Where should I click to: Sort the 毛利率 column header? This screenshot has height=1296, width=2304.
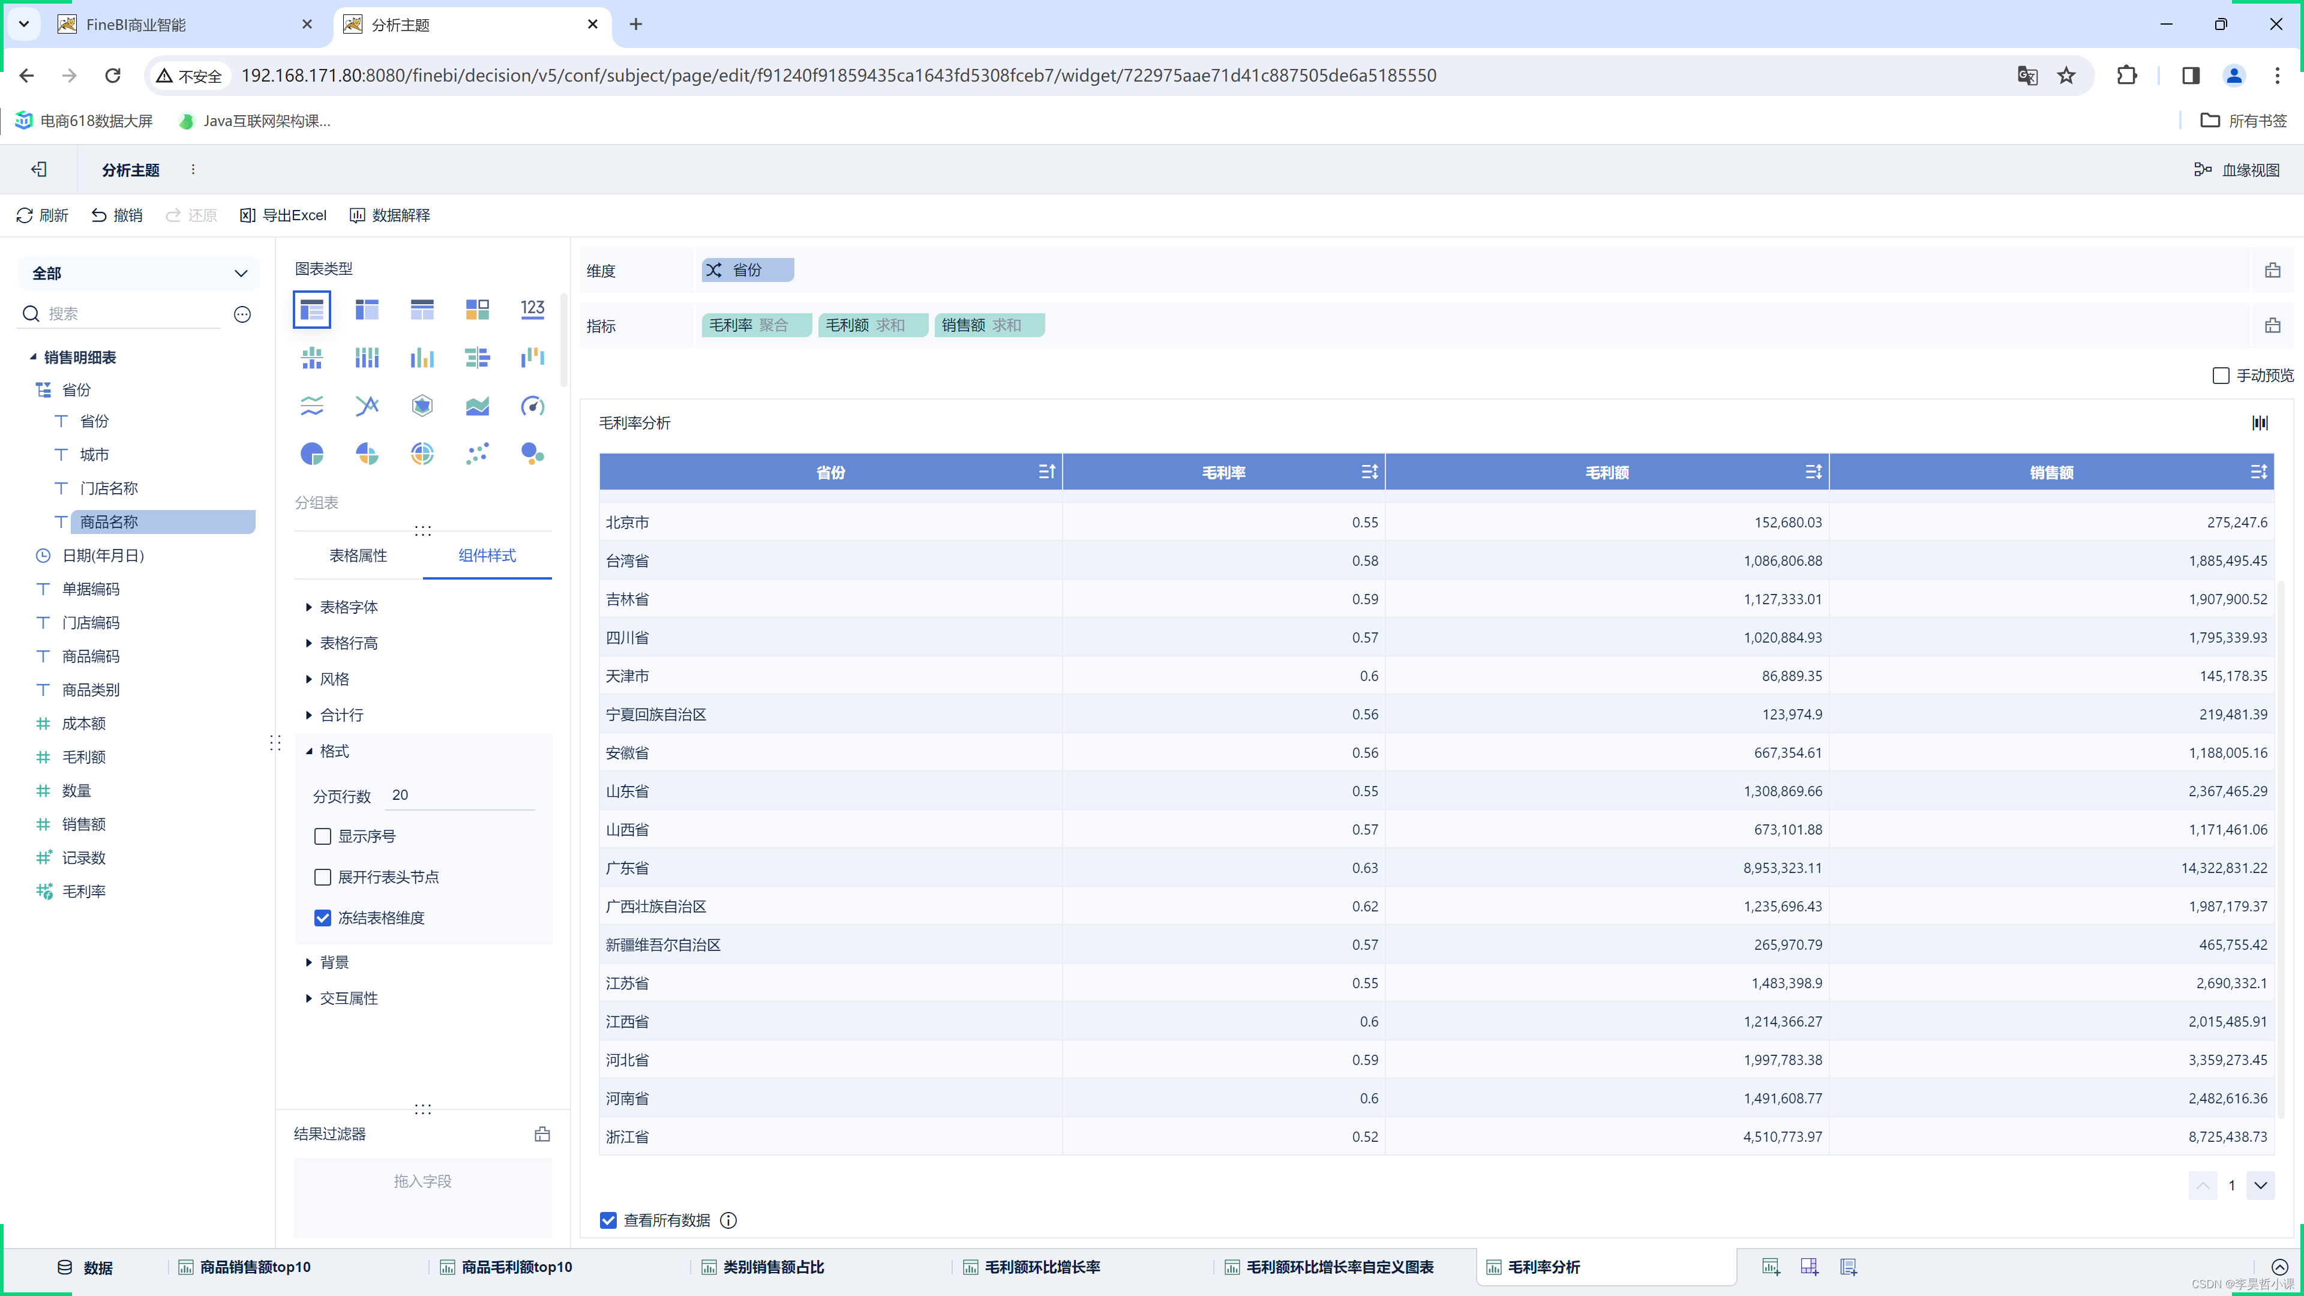coord(1369,472)
